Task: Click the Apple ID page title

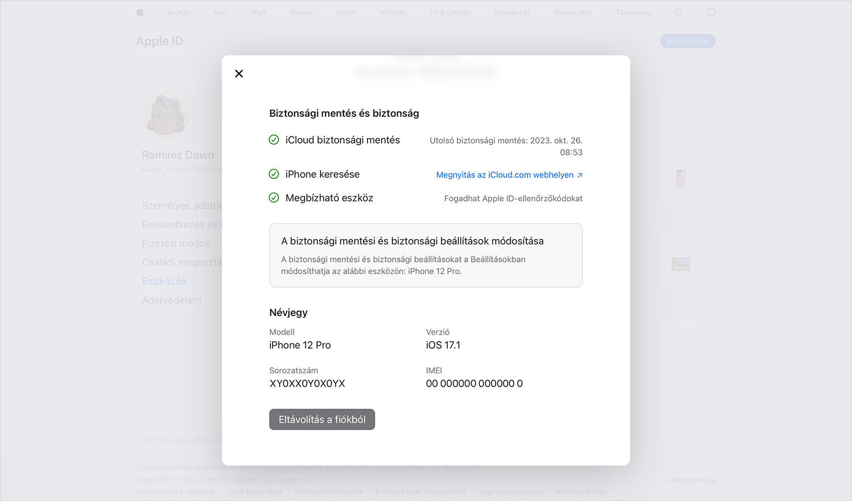Action: coord(159,41)
